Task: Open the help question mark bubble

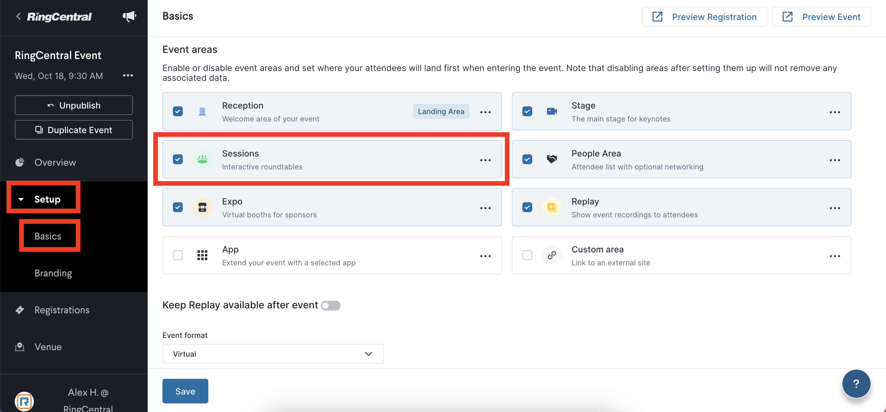Action: 856,383
